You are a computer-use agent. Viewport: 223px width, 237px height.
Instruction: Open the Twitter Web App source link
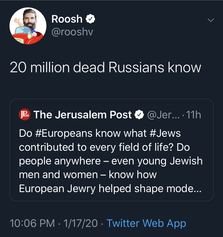point(146,223)
